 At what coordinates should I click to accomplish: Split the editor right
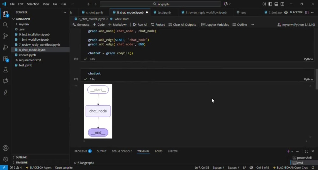[x=307, y=12]
